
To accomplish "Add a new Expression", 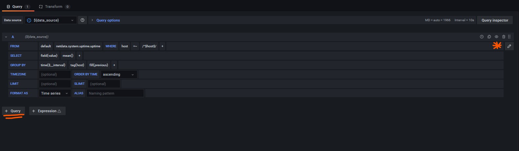I will click(x=47, y=111).
